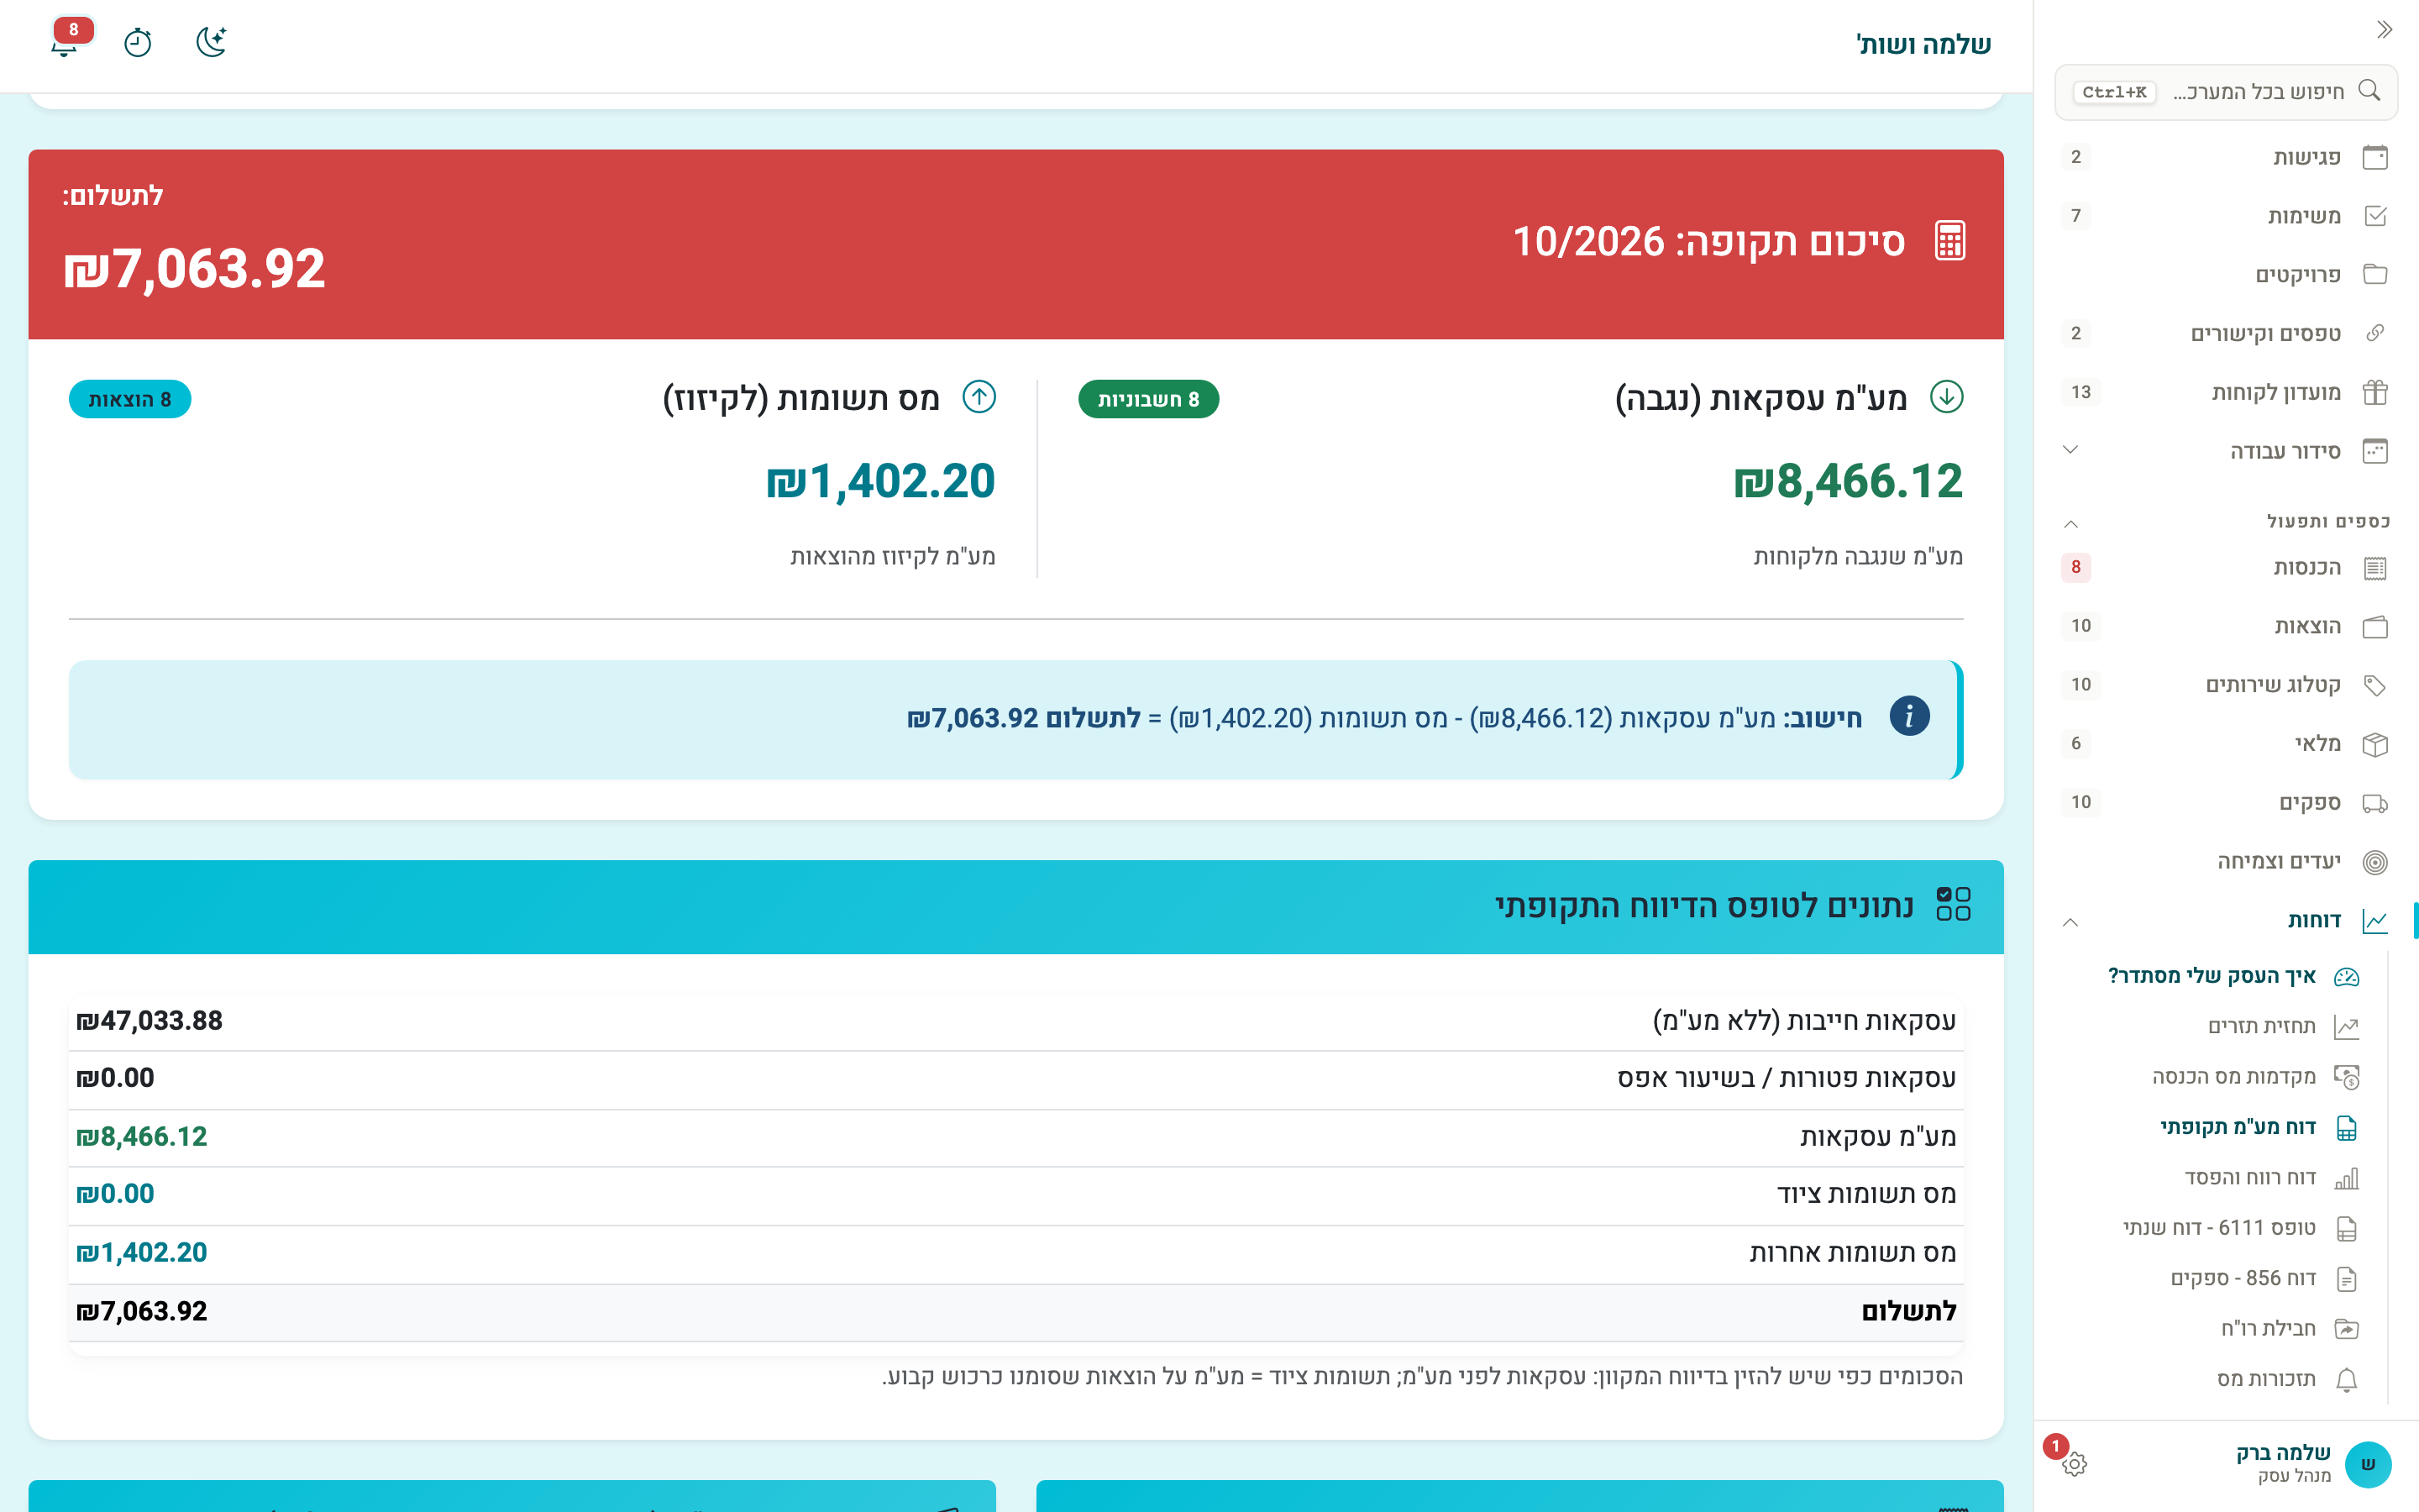Image resolution: width=2419 pixels, height=1512 pixels.
Task: Click the 8 חשבוניות green badge
Action: point(1148,399)
